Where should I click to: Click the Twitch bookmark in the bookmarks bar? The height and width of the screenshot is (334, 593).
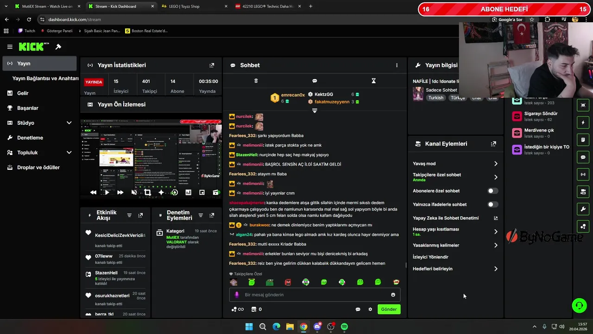click(x=26, y=31)
